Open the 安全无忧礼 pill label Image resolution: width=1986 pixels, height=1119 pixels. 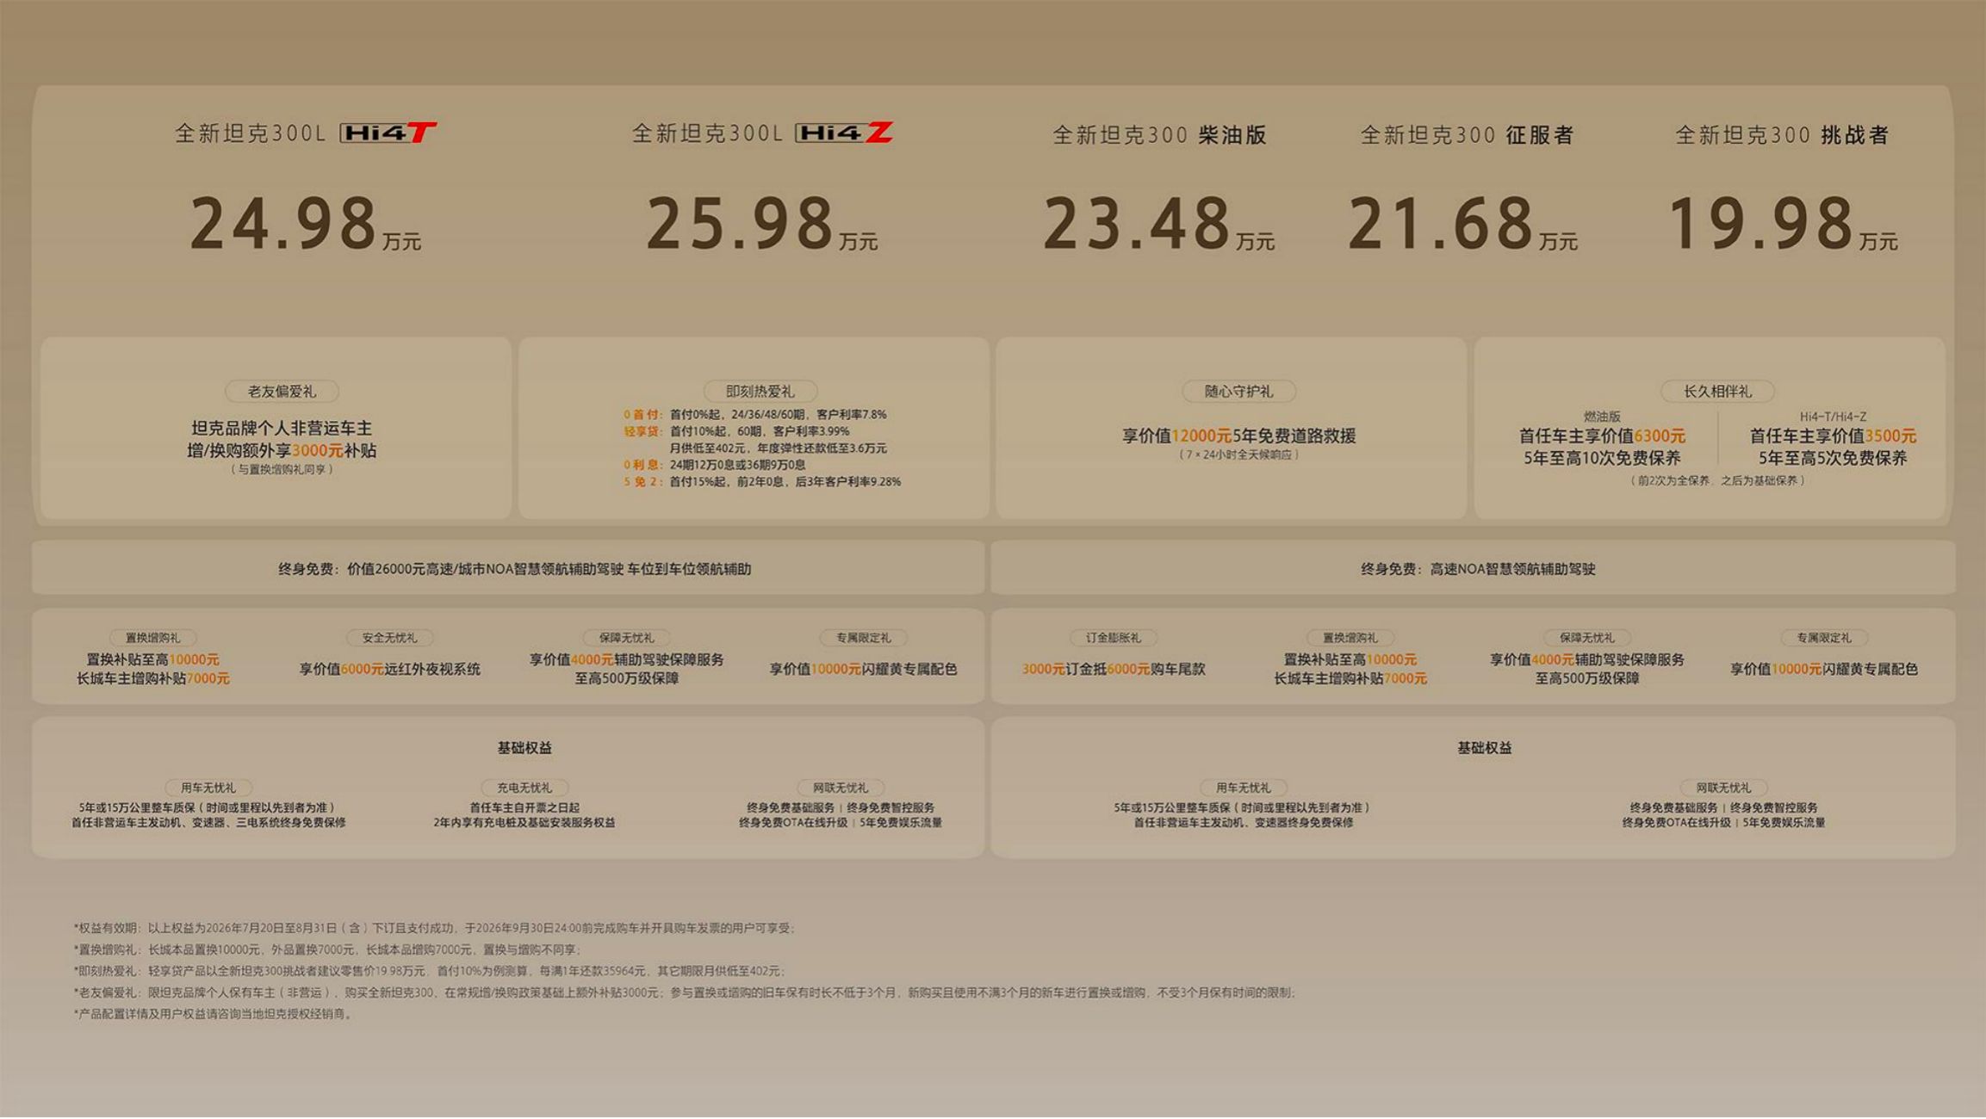389,638
